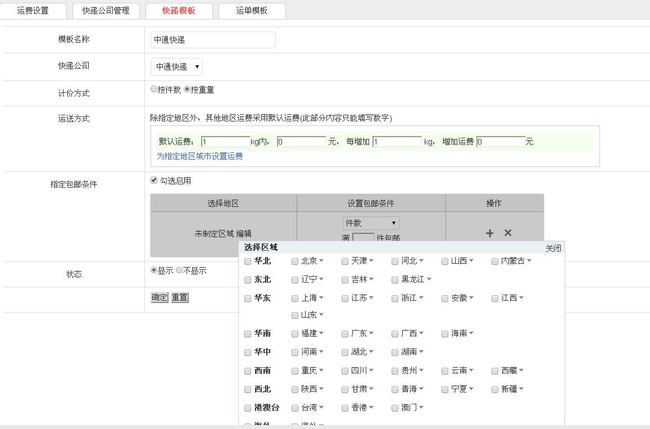Switch to the 运费设置 tab
Screen dimensions: 650x429
click(33, 11)
